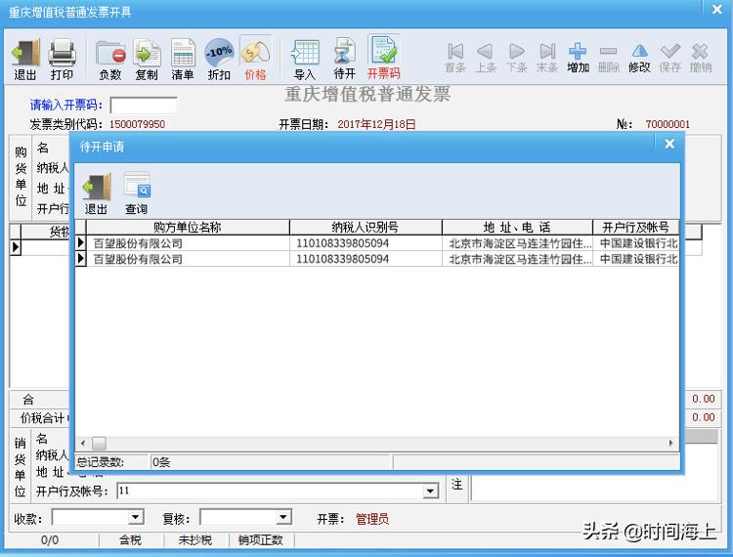Click first row's 110108339805094 cell
Viewport: 733px width, 557px height.
pyautogui.click(x=366, y=243)
